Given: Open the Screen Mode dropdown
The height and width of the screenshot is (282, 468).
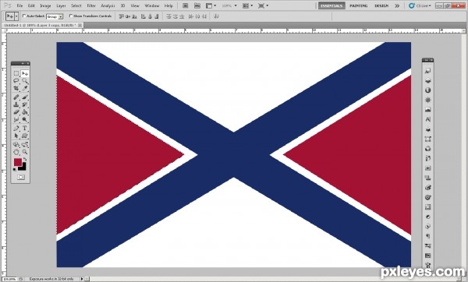Looking at the screenshot, I should pyautogui.click(x=263, y=5).
